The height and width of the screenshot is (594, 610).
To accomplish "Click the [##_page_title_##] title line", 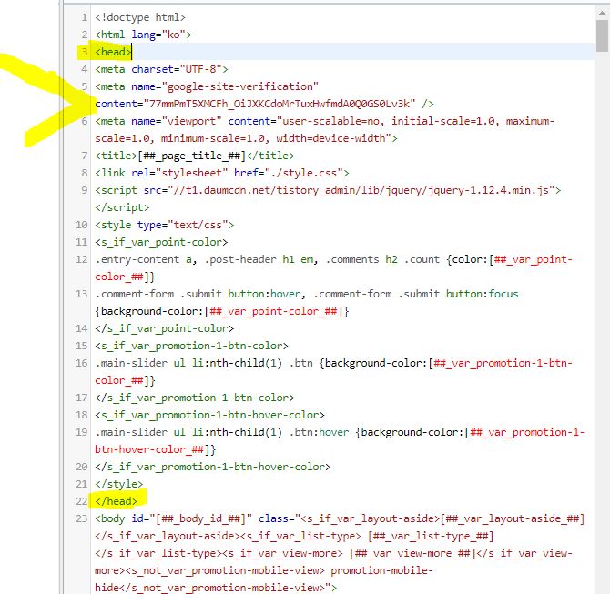I will (x=195, y=156).
